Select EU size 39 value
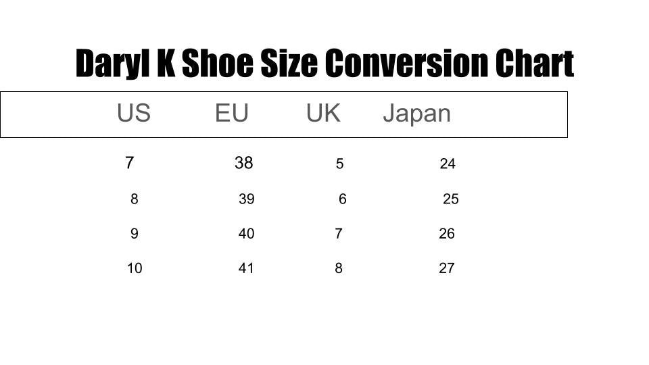Screen dimensions: 649x365 pyautogui.click(x=247, y=199)
